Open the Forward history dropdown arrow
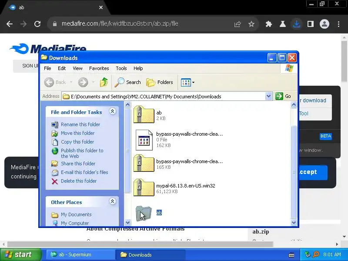 pos(93,82)
